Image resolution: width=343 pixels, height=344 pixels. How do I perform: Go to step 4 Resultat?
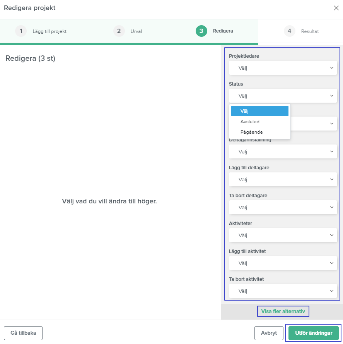pos(301,31)
